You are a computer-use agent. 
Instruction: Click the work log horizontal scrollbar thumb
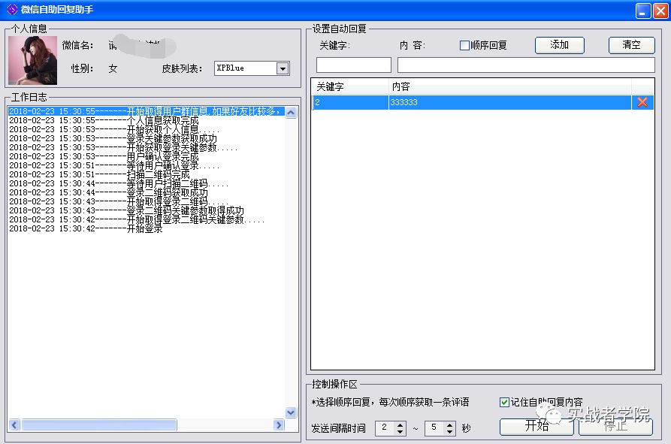coord(99,424)
